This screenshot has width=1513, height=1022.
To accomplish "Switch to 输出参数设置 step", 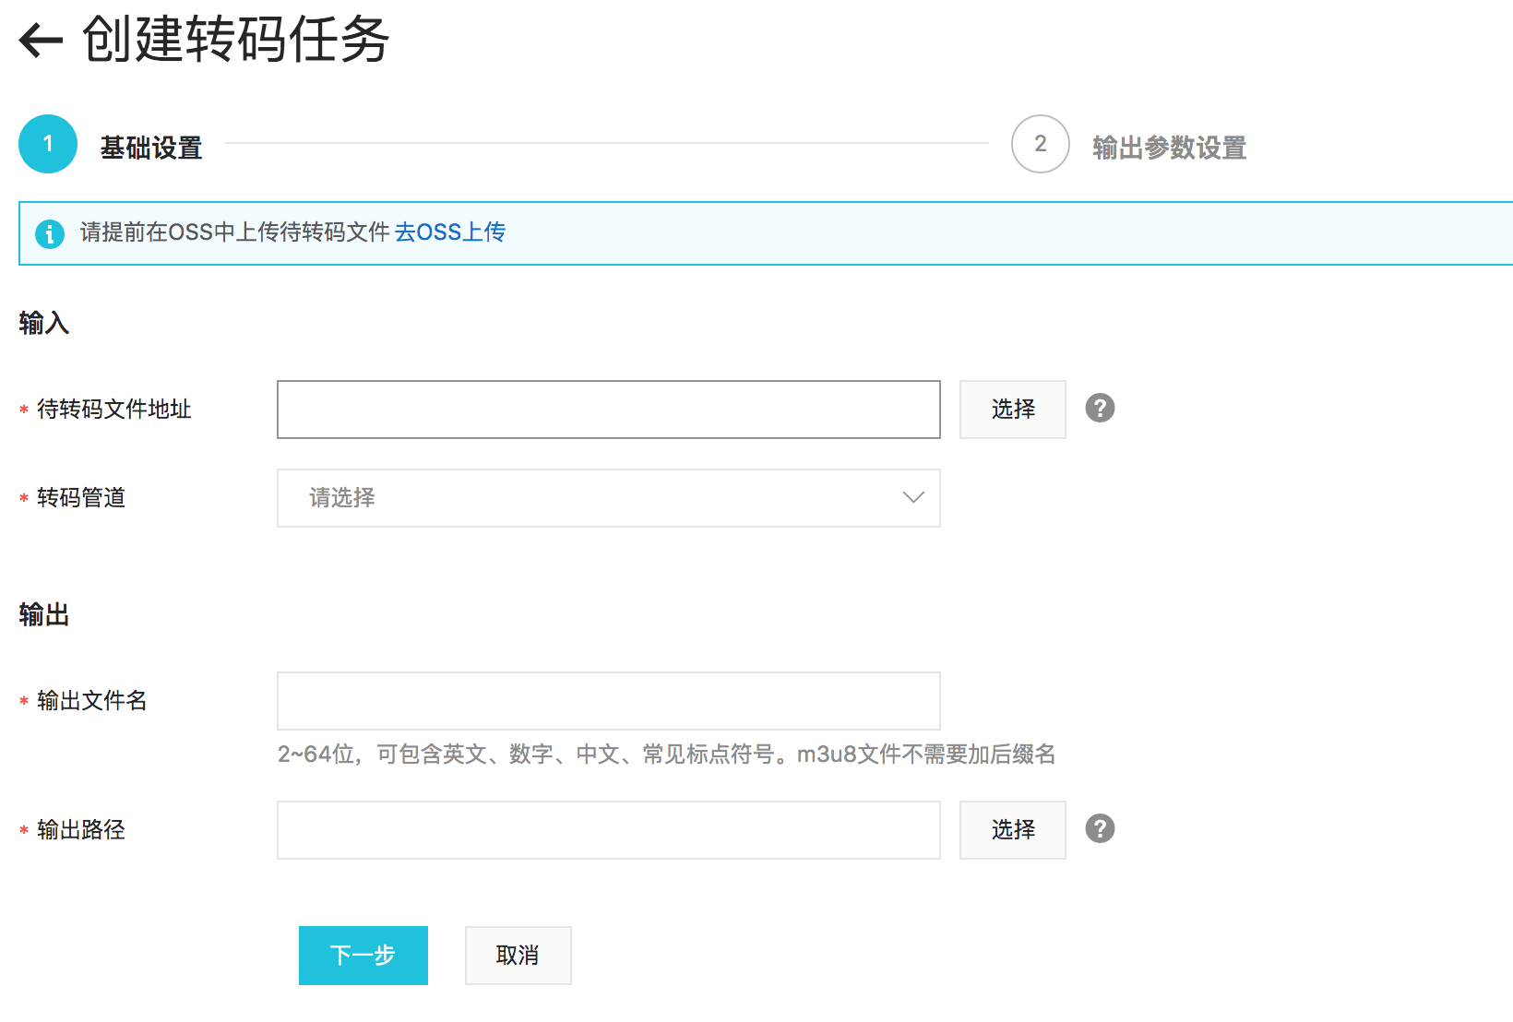I will coord(1169,148).
